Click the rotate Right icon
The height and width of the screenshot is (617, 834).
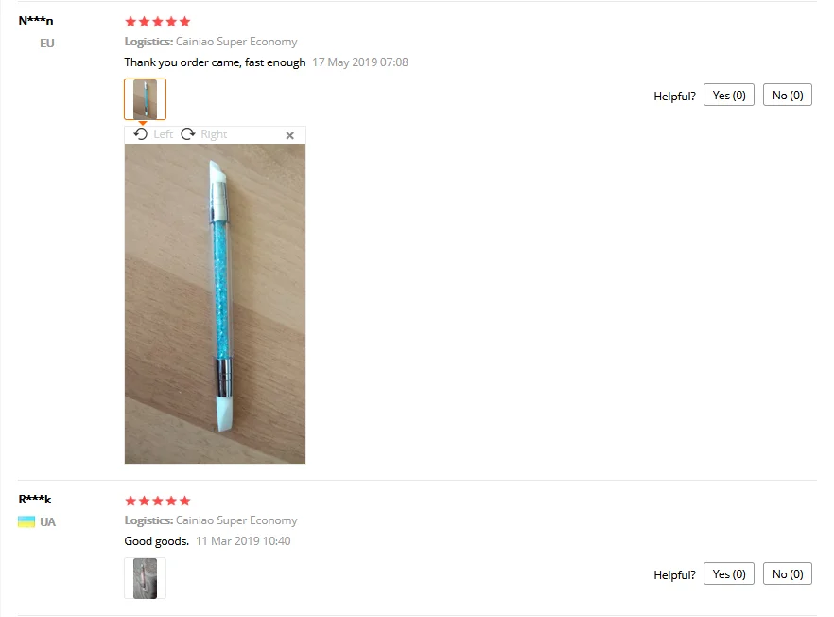pyautogui.click(x=188, y=134)
